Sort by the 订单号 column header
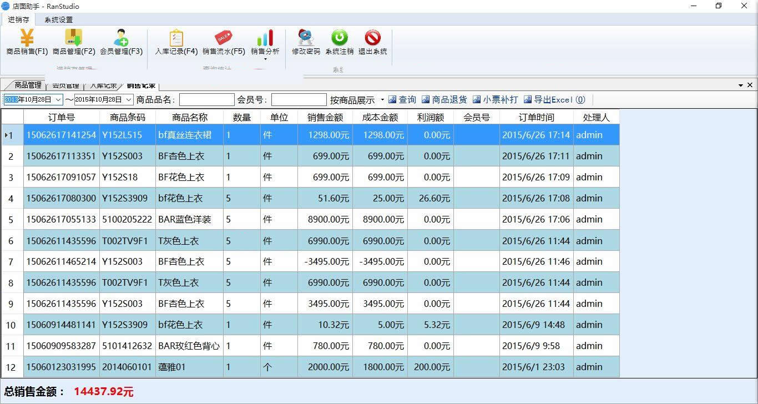Image resolution: width=758 pixels, height=404 pixels. pos(62,117)
